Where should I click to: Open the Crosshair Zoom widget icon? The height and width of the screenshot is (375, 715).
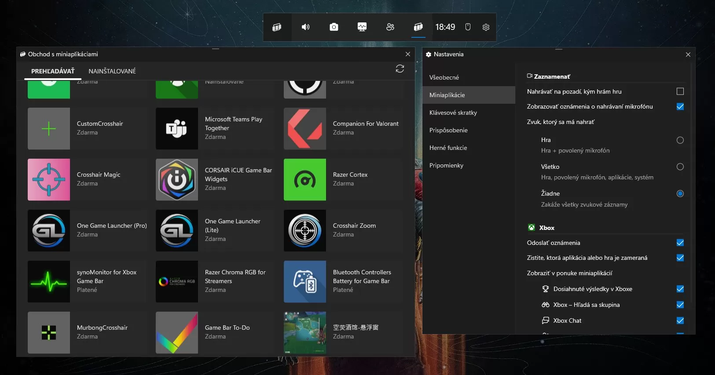[305, 231]
